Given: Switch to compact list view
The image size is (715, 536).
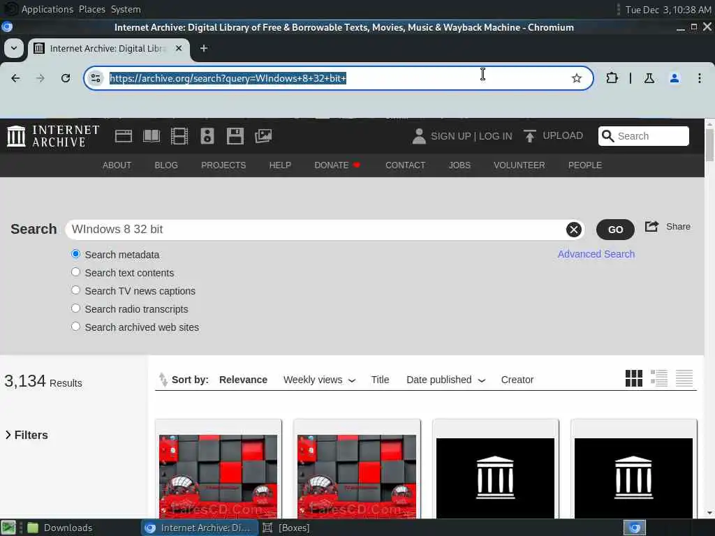Looking at the screenshot, I should tap(684, 378).
